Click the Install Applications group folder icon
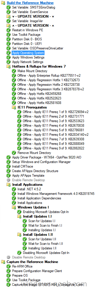Viewport: 108px width, 288px height. pos(9,185)
